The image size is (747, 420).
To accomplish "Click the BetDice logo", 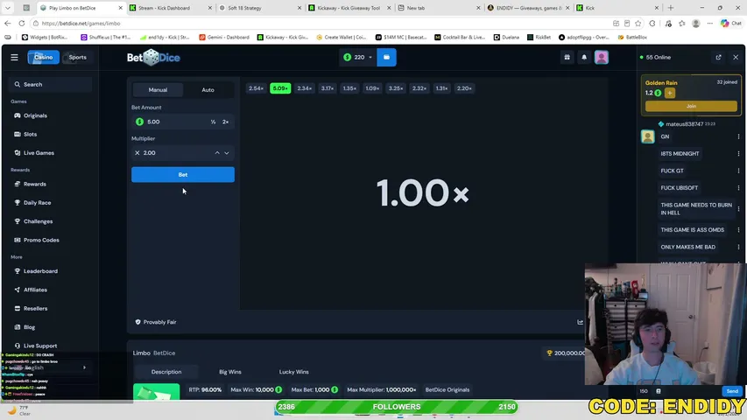I will click(x=153, y=58).
